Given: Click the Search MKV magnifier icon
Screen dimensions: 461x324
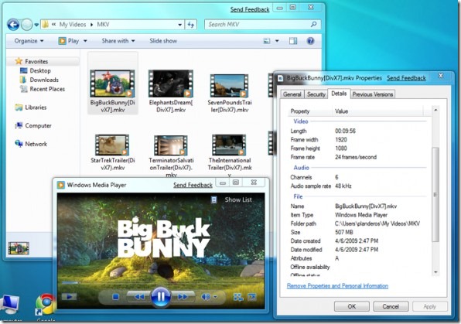Looking at the screenshot, I should pos(314,25).
